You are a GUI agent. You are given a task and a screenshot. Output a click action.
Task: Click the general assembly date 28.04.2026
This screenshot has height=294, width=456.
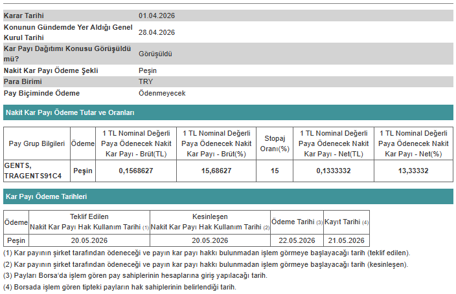(x=157, y=32)
